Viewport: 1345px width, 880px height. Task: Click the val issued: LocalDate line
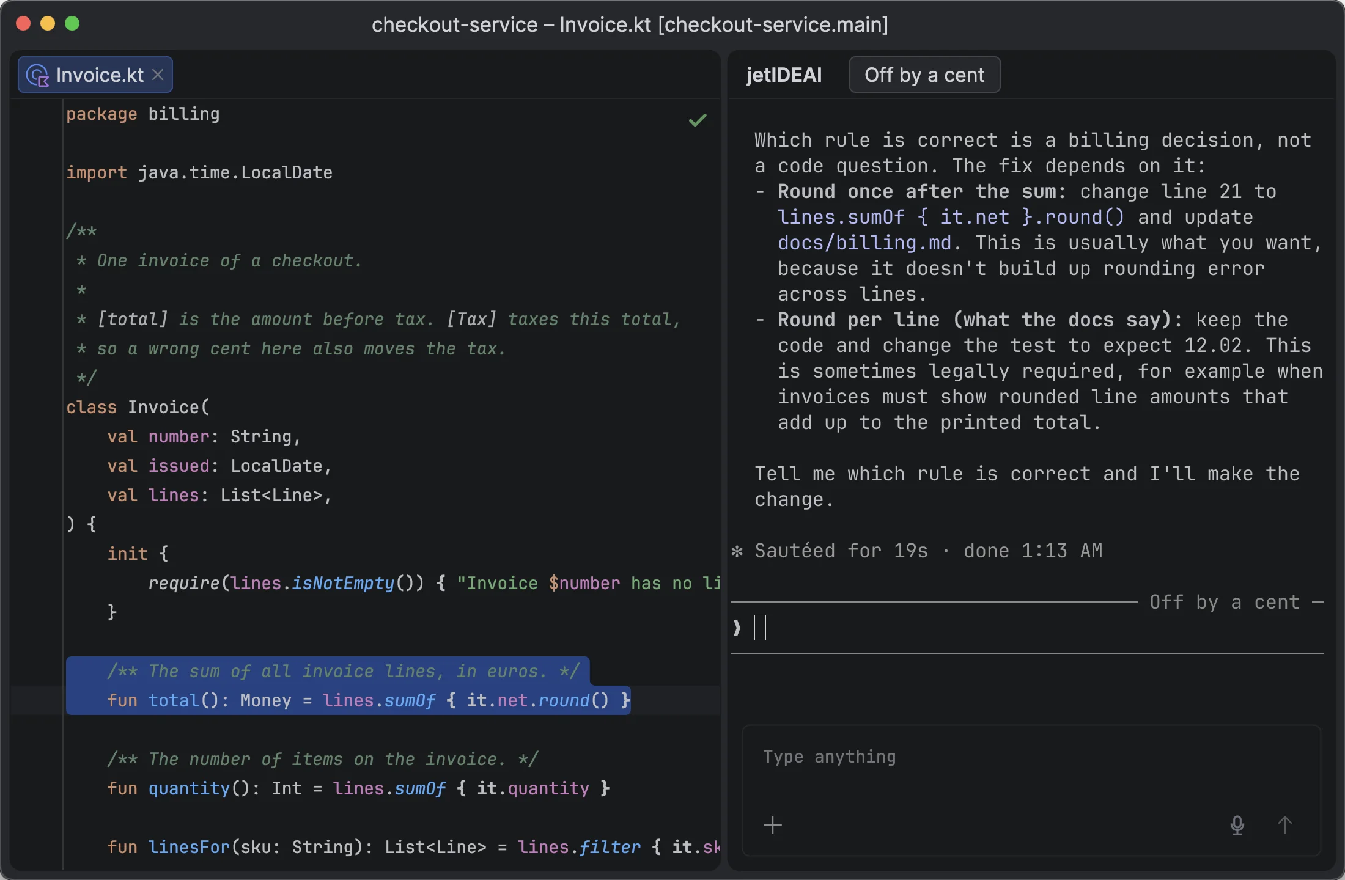click(219, 466)
